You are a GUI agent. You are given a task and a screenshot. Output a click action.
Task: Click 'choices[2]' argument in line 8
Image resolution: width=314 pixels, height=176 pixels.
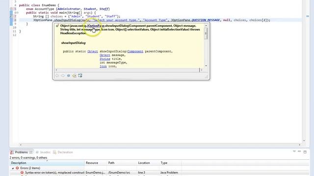tap(258, 20)
